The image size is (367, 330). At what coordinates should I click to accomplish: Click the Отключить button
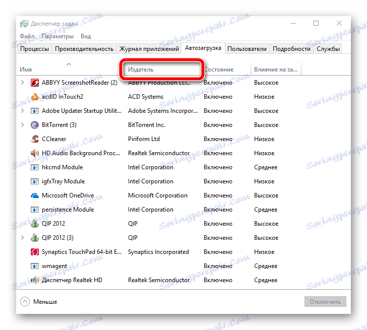click(325, 302)
